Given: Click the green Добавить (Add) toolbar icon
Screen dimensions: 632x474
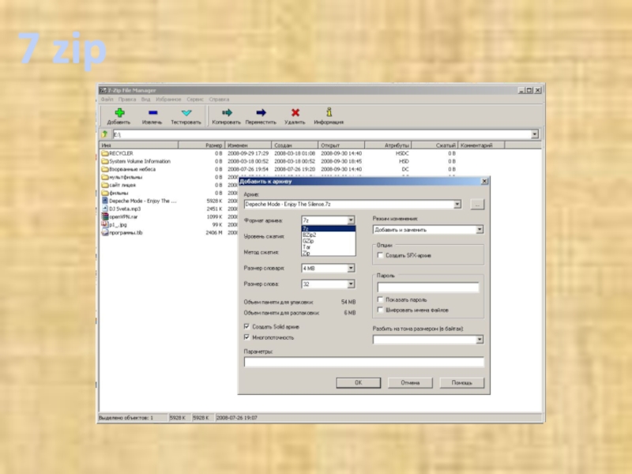Looking at the screenshot, I should coord(119,112).
